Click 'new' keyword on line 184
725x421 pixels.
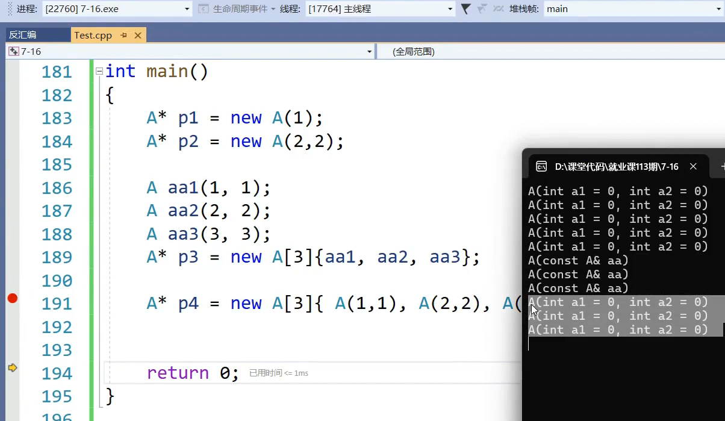(246, 142)
